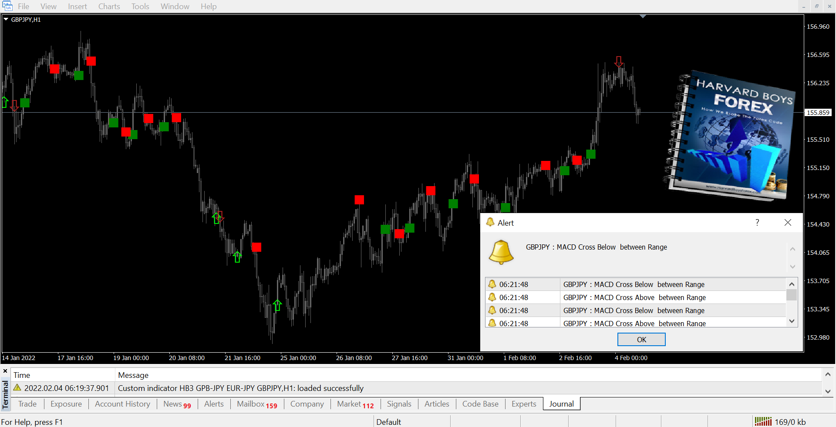The width and height of the screenshot is (836, 427).
Task: Switch to the Experts tab
Action: (x=523, y=404)
